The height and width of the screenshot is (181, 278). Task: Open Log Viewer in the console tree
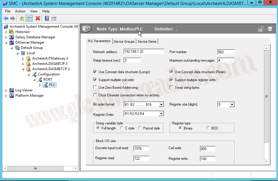point(24,90)
